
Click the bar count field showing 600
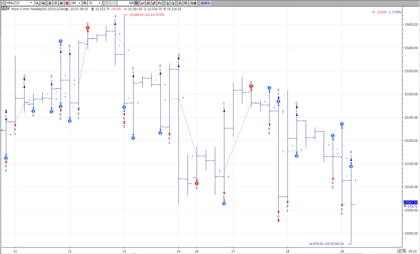[x=126, y=3]
